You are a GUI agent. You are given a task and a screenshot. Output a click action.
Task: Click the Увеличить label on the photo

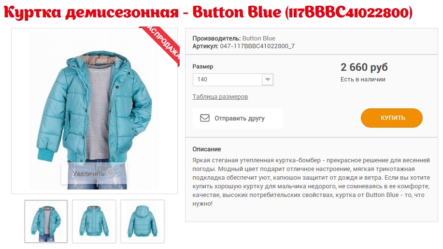point(88,173)
